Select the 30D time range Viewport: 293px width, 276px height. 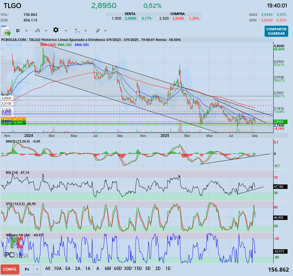[128, 268]
